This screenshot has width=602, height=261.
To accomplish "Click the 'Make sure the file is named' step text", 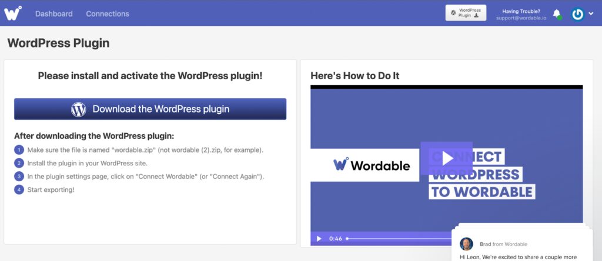I will (x=145, y=150).
